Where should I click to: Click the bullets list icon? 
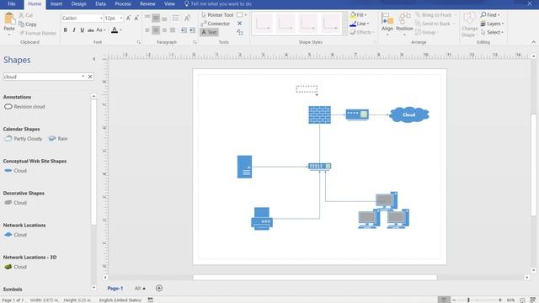point(176,18)
